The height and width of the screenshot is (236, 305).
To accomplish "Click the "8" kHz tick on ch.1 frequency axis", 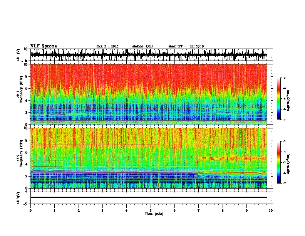I will (x=27, y=76).
